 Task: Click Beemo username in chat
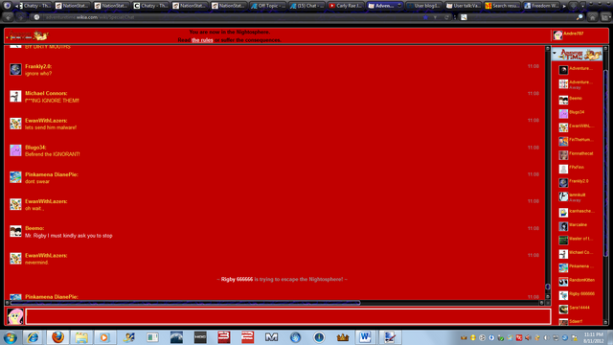[34, 228]
